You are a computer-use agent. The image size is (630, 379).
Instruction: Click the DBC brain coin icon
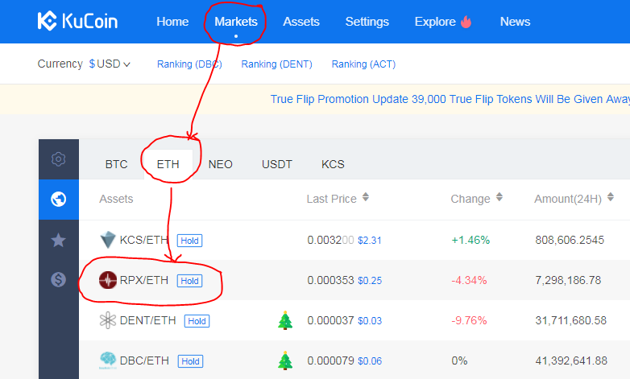tap(108, 360)
